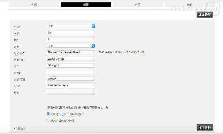Screen dimensions: 223x134
Task: Expand the country (国家) dropdown showing 中国
Action: 71,46
